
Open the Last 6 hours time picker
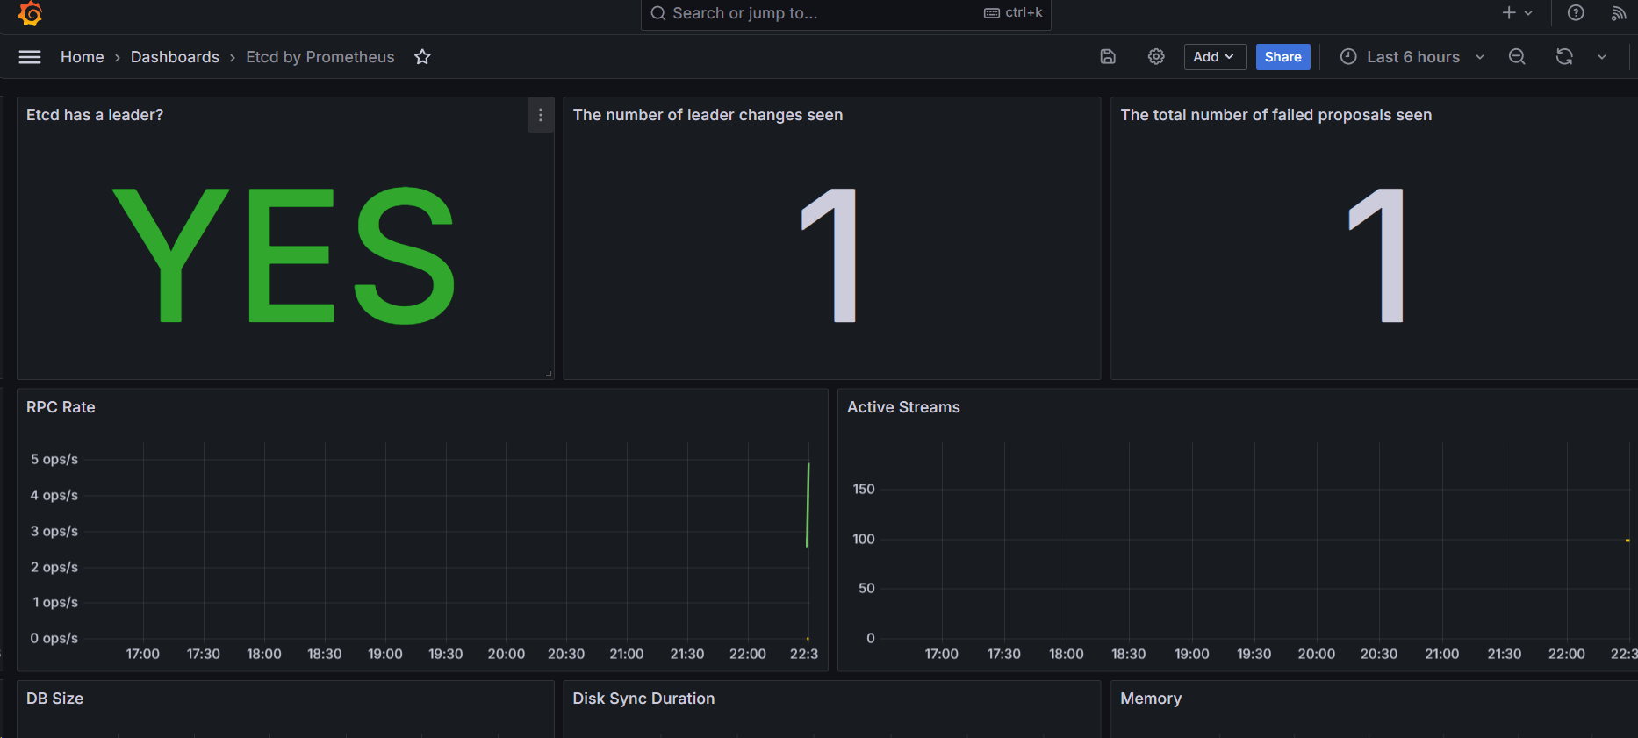1412,57
